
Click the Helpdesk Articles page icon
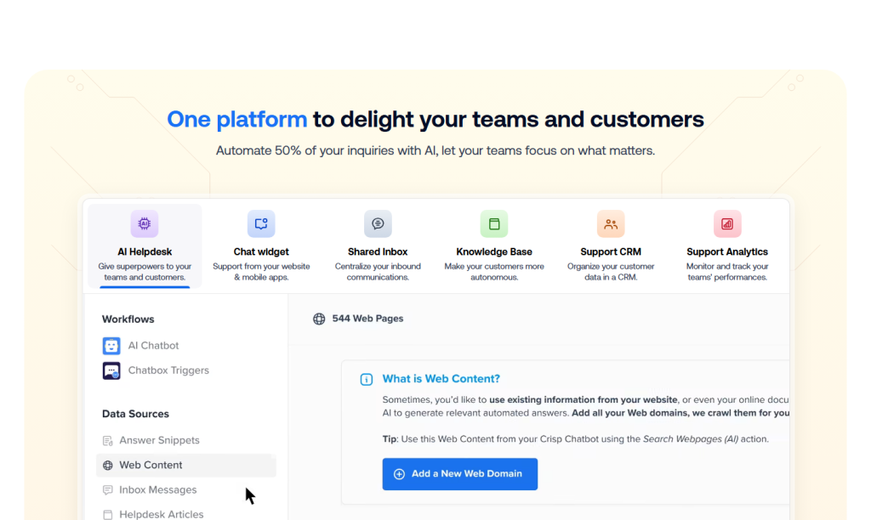click(108, 514)
